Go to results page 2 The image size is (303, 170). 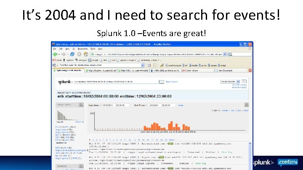click(93, 140)
